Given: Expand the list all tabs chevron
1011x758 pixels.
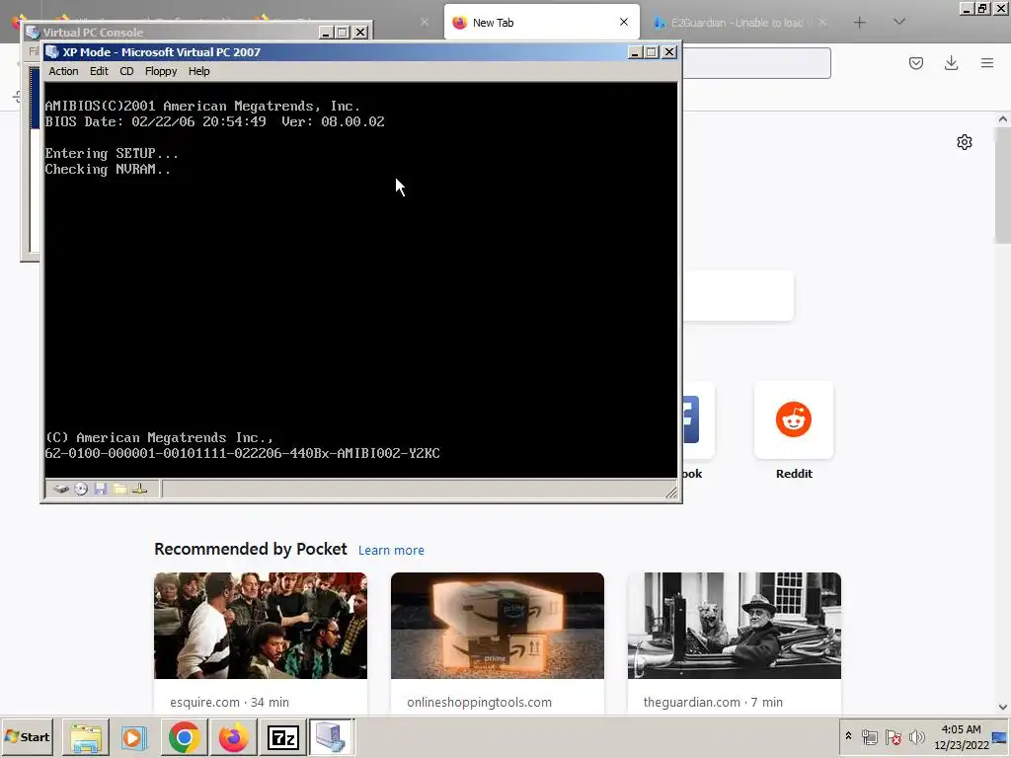Looking at the screenshot, I should tap(899, 23).
